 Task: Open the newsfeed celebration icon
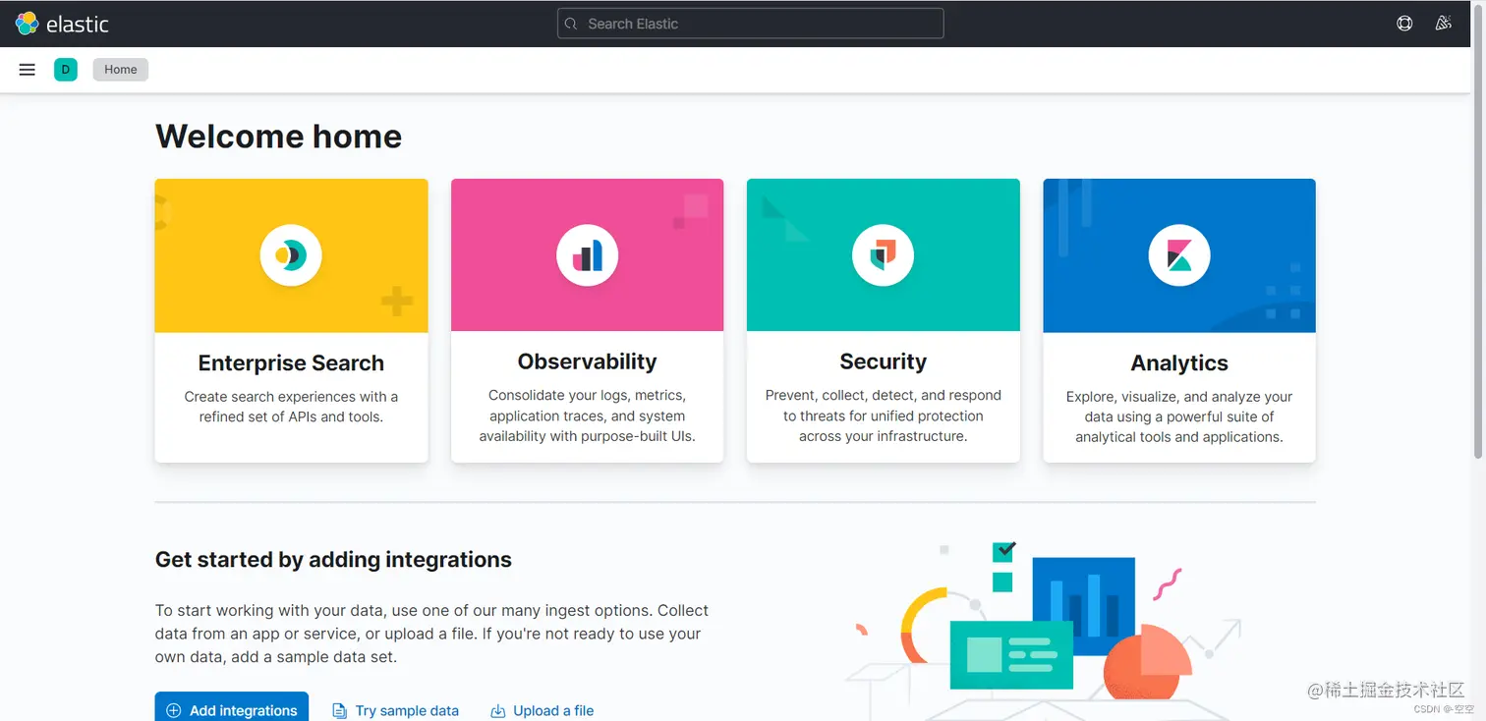point(1444,24)
